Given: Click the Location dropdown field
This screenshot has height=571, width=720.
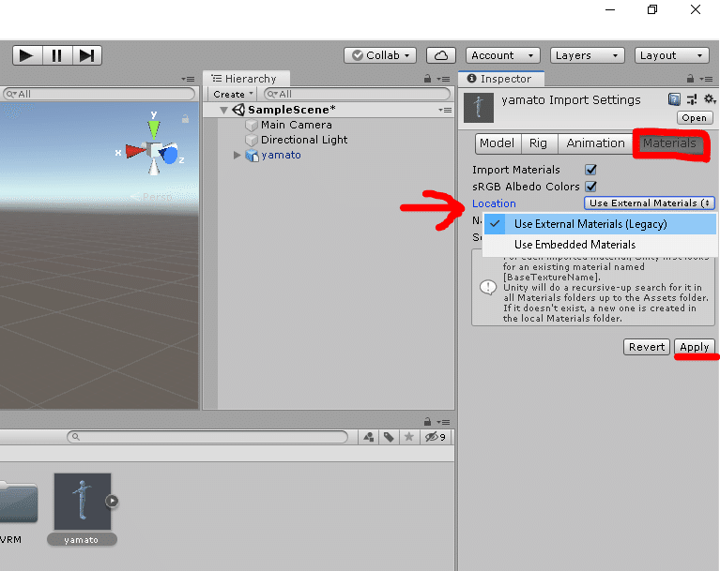Looking at the screenshot, I should pyautogui.click(x=650, y=203).
